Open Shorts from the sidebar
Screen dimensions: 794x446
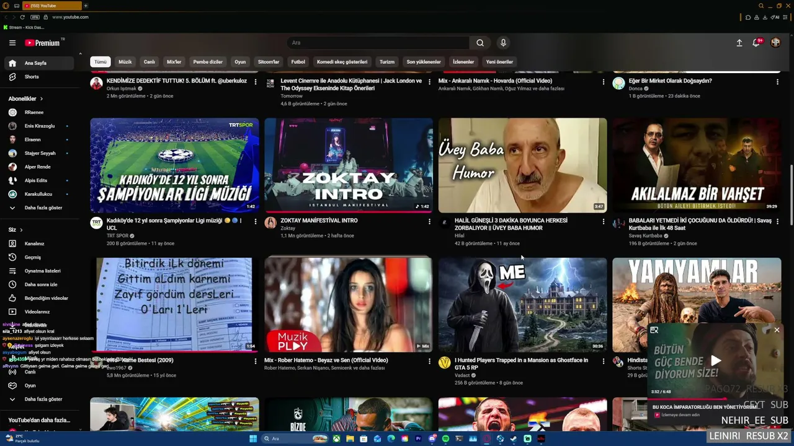point(40,77)
